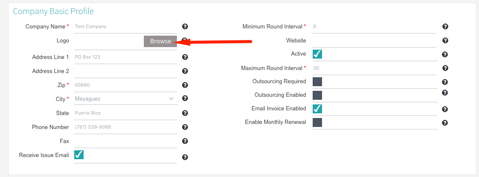Click the help icon beside Company Name
This screenshot has width=479, height=177.
[185, 27]
